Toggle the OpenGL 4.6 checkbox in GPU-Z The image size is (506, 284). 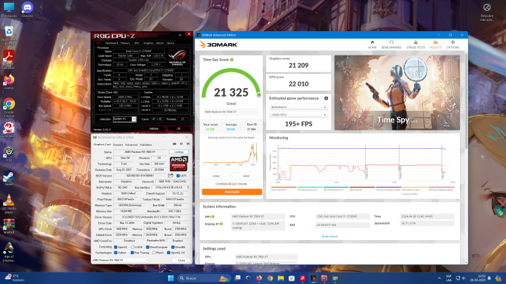tap(169, 253)
